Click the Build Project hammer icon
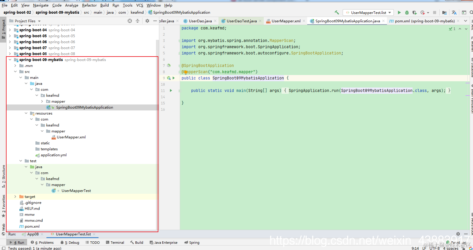473x250 pixels. pos(337,12)
